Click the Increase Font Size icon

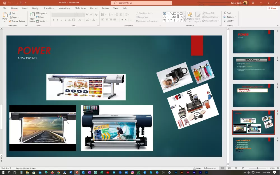click(x=87, y=15)
